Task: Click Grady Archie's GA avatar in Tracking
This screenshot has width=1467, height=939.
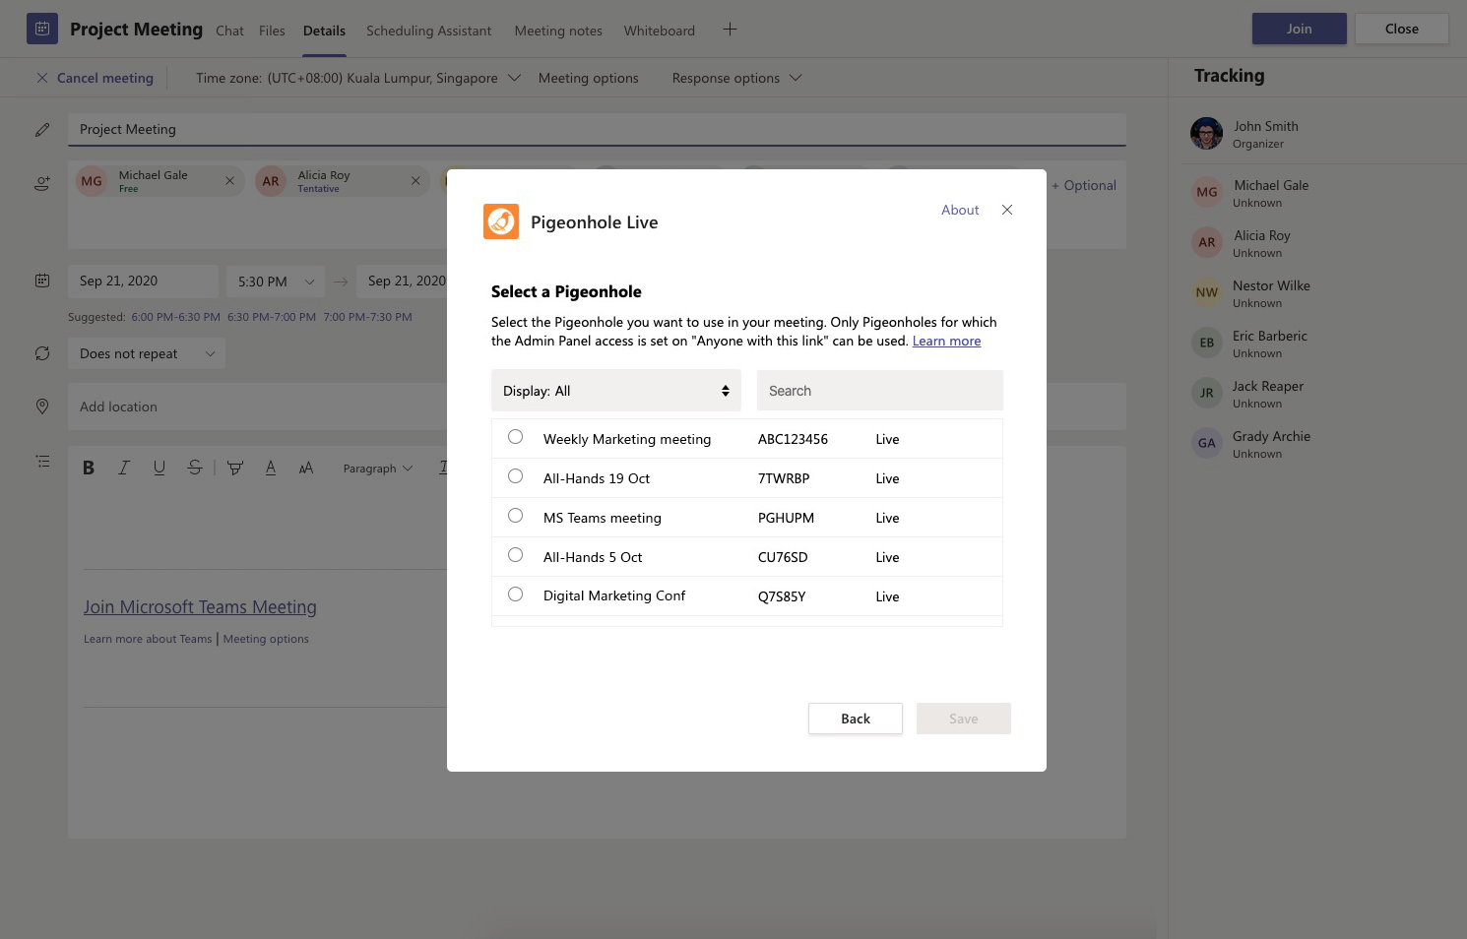Action: click(1207, 443)
